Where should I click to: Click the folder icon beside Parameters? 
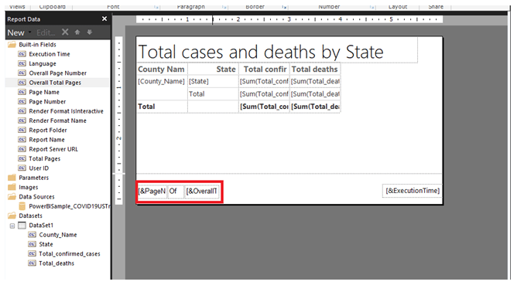[12, 178]
